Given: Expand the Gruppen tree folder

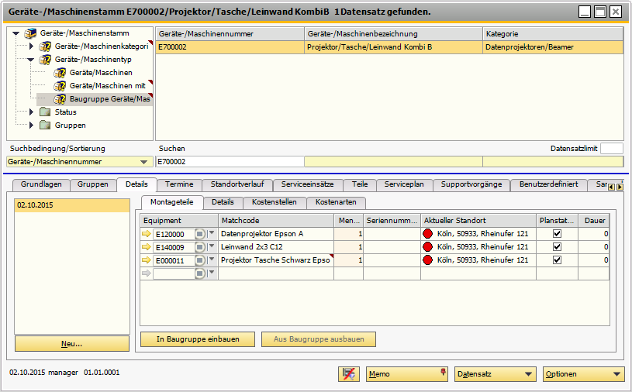Looking at the screenshot, I should pos(32,126).
